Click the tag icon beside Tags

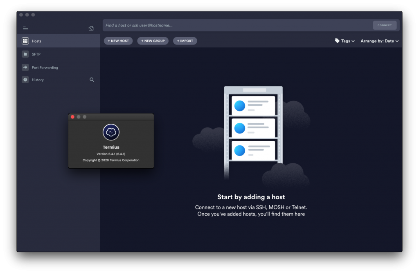[337, 40]
